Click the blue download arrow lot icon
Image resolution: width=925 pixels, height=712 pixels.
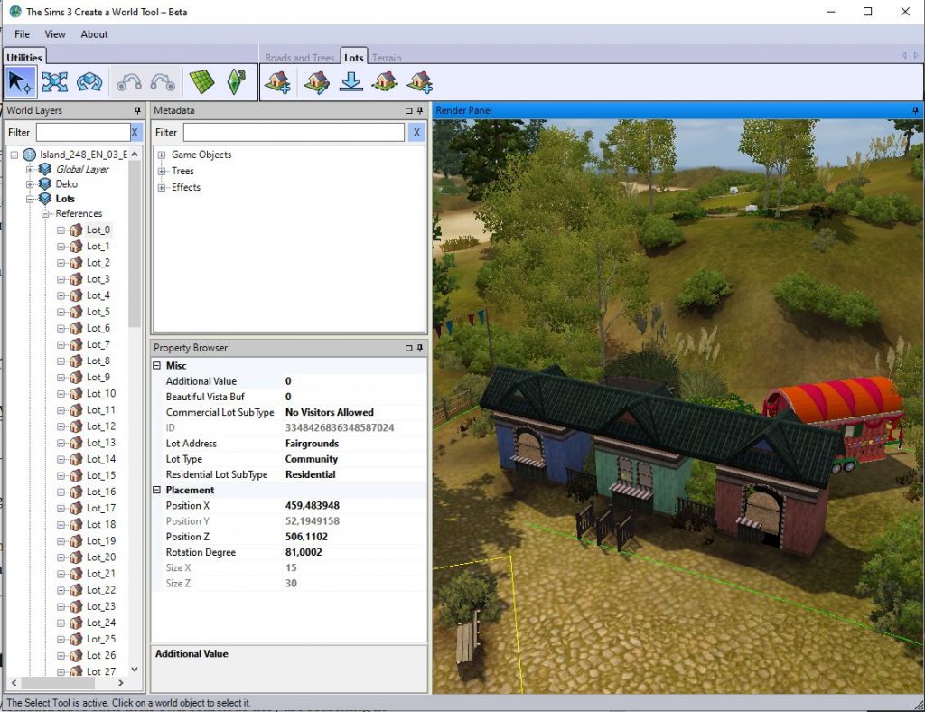[x=350, y=82]
